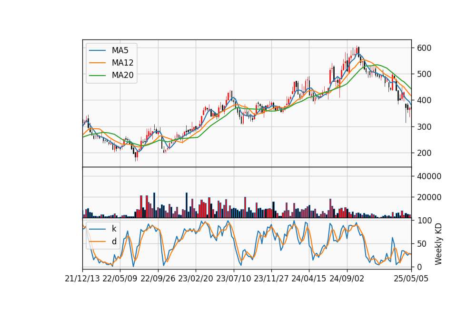Image resolution: width=457 pixels, height=328 pixels.
Task: Click the MA12 legend label
Action: pyautogui.click(x=122, y=63)
